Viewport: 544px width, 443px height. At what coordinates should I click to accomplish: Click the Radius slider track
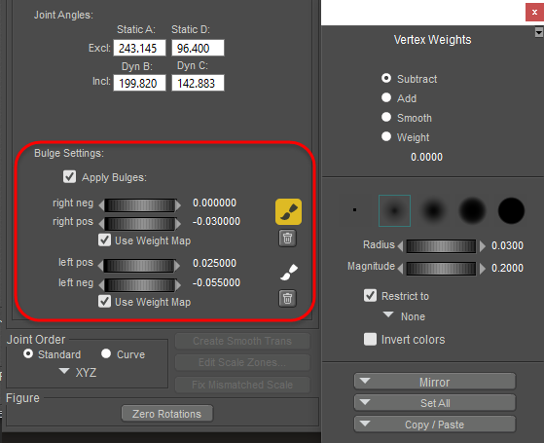[x=441, y=246]
